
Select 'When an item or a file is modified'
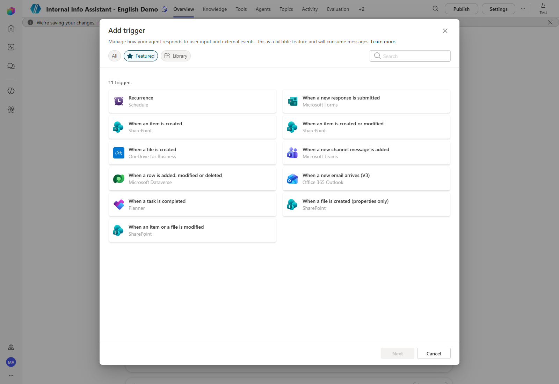click(x=193, y=230)
